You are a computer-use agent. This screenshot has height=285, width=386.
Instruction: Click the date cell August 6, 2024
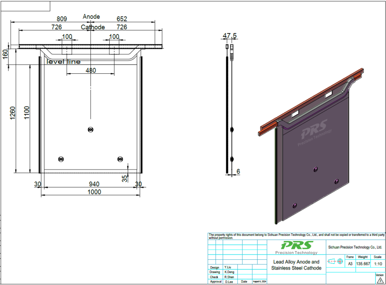pos(259,282)
